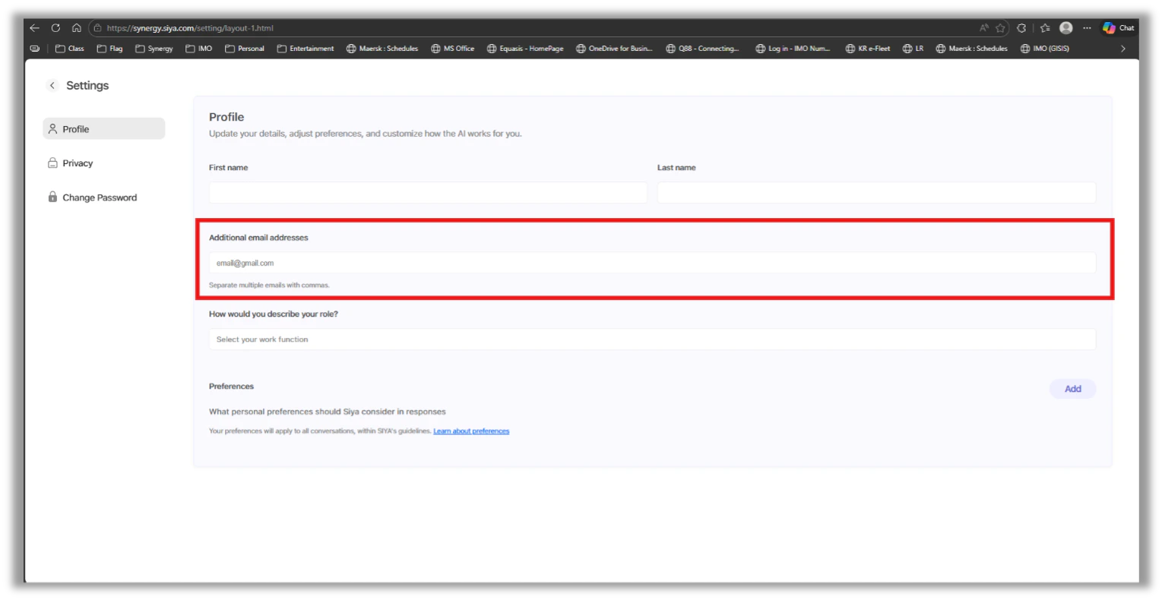This screenshot has height=603, width=1165.
Task: Open the Personal bookmarks folder
Action: point(245,49)
